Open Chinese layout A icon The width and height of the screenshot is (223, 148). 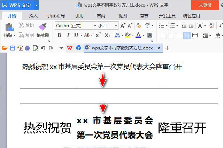(200, 25)
